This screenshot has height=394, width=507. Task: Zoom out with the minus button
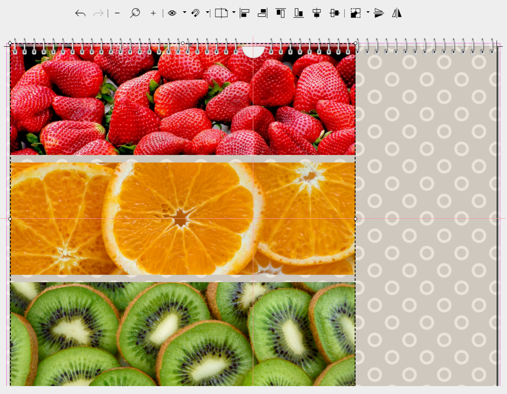click(x=117, y=13)
